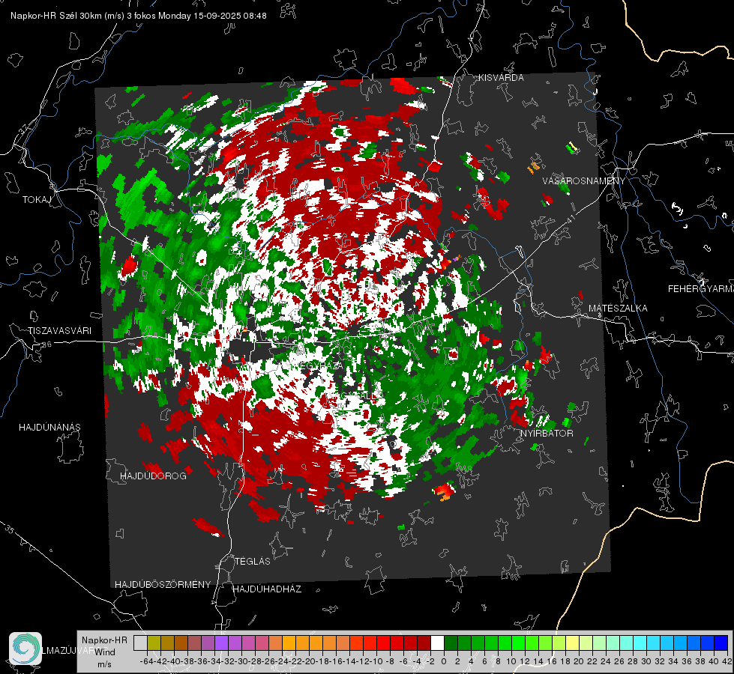734x674 pixels.
Task: Click the HAJDÚBÖSZÖRMÉNY town label
Action: click(x=163, y=585)
